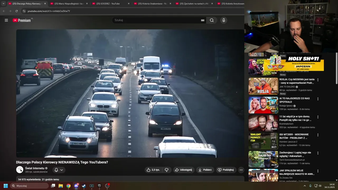This screenshot has height=190, width=338.
Task: Open site information icon in address bar
Action: click(x=24, y=11)
